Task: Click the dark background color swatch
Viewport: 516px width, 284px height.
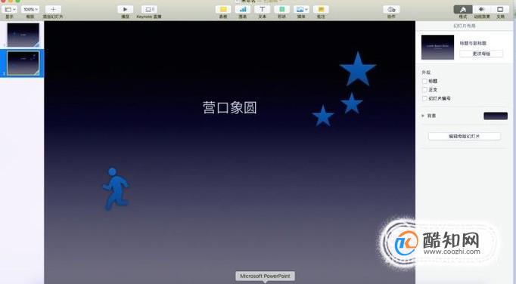Action: pyautogui.click(x=496, y=116)
